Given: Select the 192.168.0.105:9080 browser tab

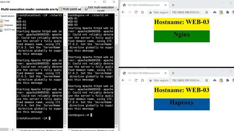Looking at the screenshot, I should click(143, 73).
